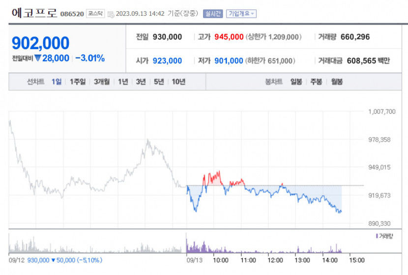This screenshot has height=275, width=408.
Task: Click the stock code 086520
Action: click(x=72, y=14)
